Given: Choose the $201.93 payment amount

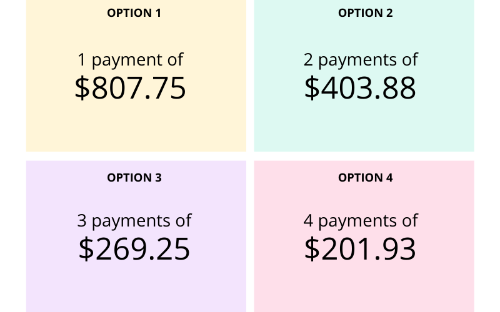Looking at the screenshot, I should pos(361,249).
